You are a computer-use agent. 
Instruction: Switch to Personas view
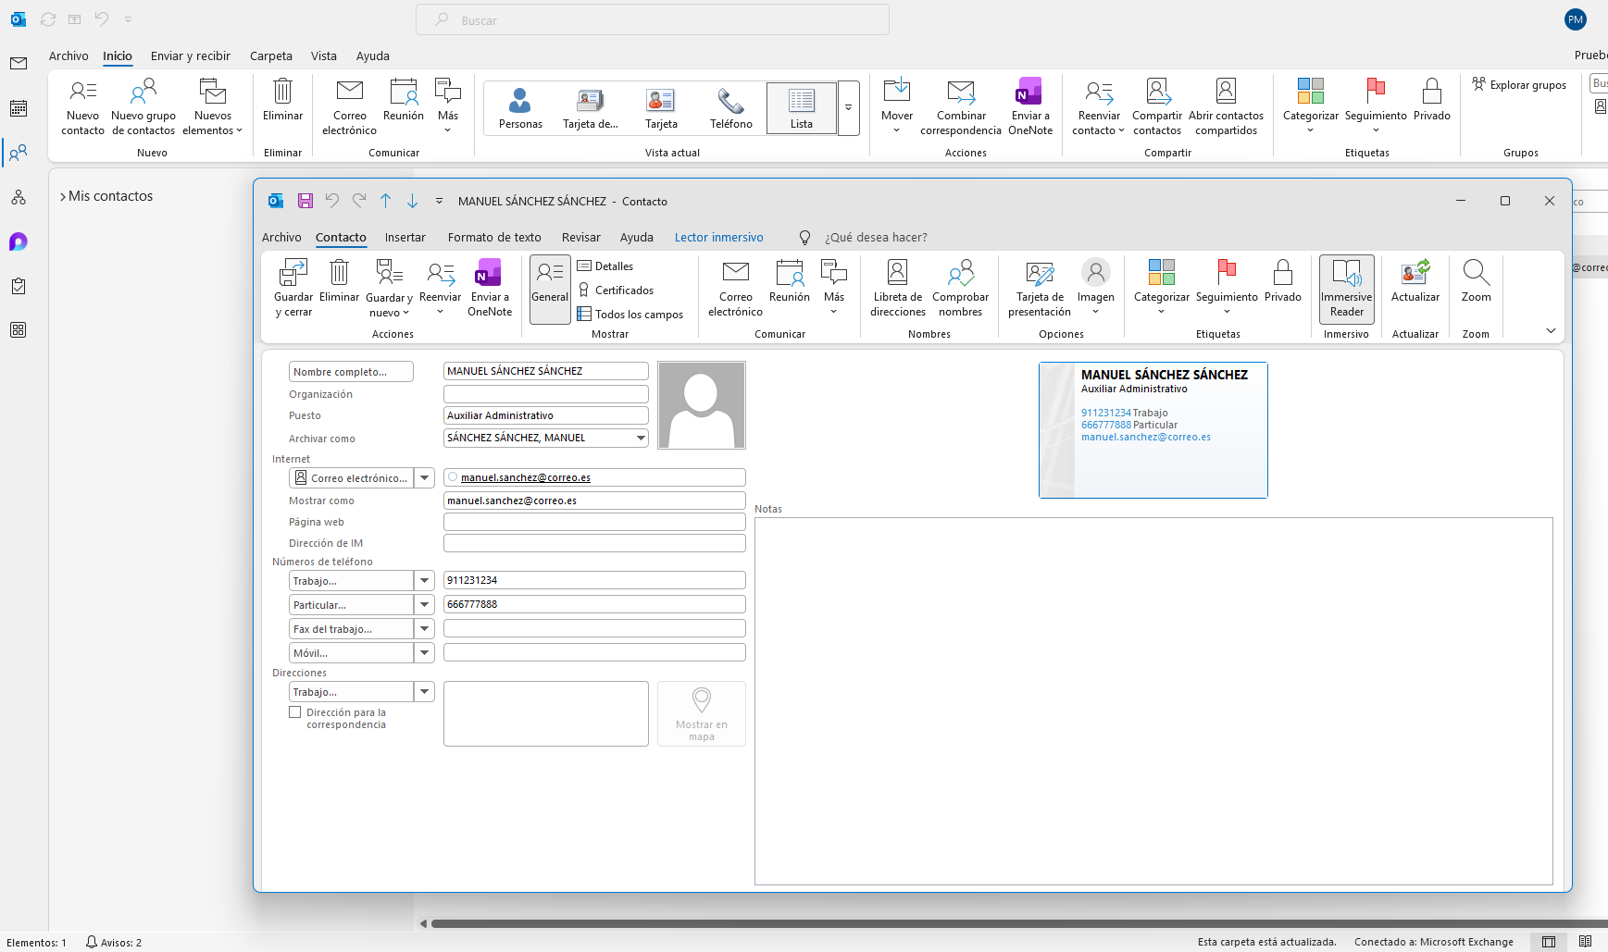[520, 107]
